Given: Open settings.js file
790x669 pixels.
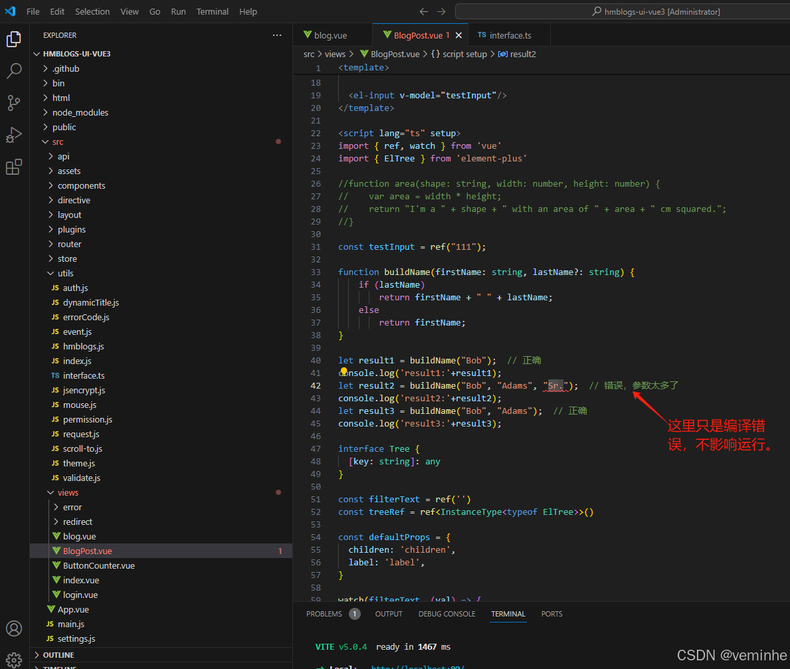Looking at the screenshot, I should click(161, 638).
